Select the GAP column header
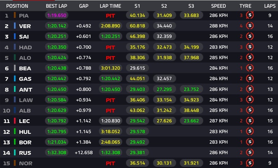The height and width of the screenshot is (168, 278). (x=84, y=6)
